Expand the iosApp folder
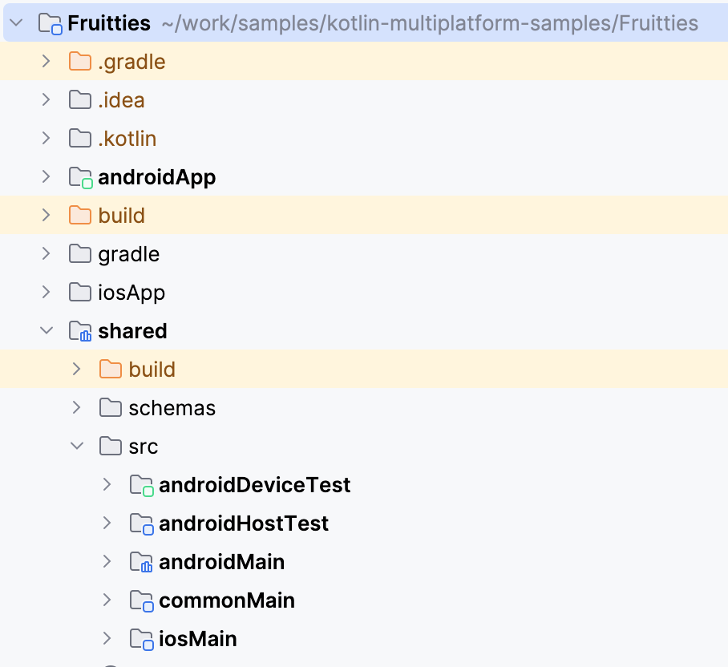 pyautogui.click(x=47, y=292)
